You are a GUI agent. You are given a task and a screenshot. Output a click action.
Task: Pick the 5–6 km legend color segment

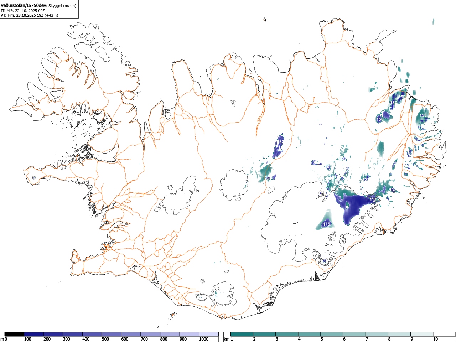[x=332, y=334]
